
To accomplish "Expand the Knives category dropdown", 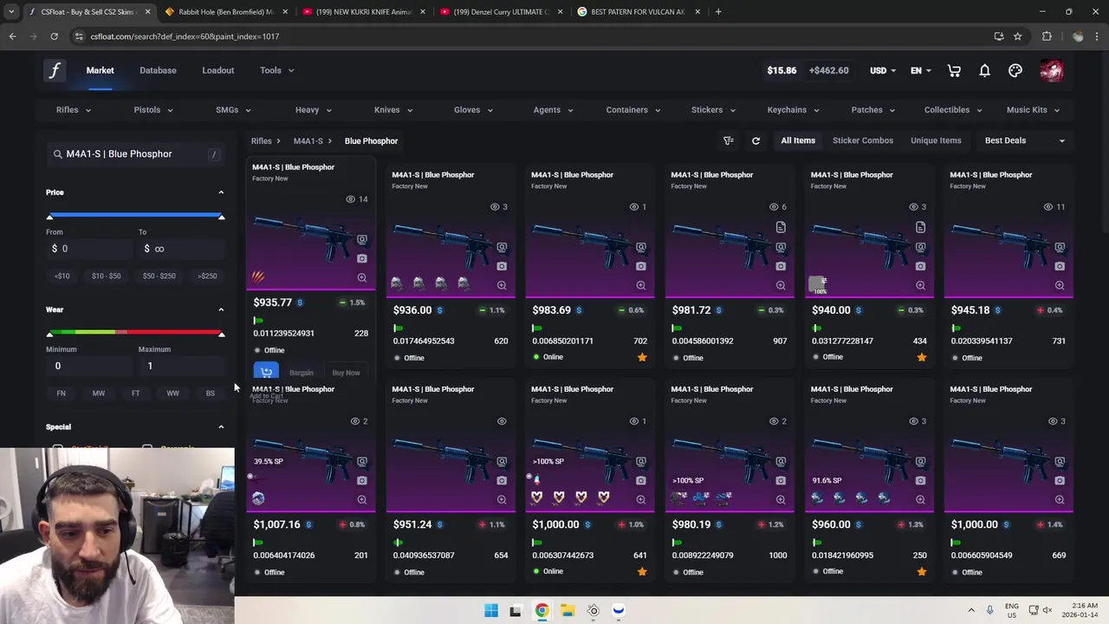I will click(x=393, y=110).
